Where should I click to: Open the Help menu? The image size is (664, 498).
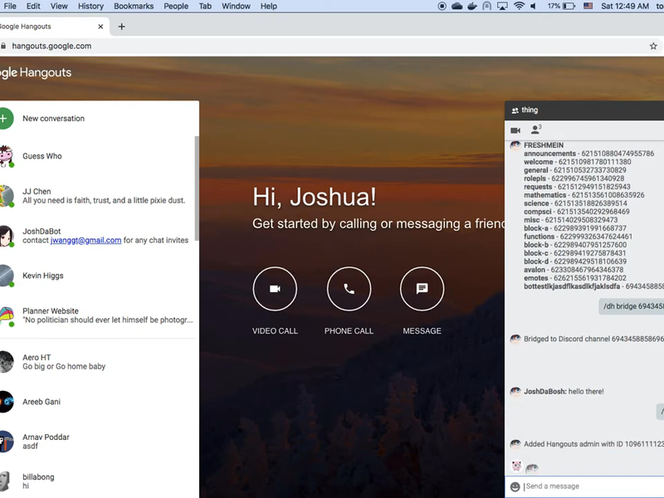coord(268,6)
